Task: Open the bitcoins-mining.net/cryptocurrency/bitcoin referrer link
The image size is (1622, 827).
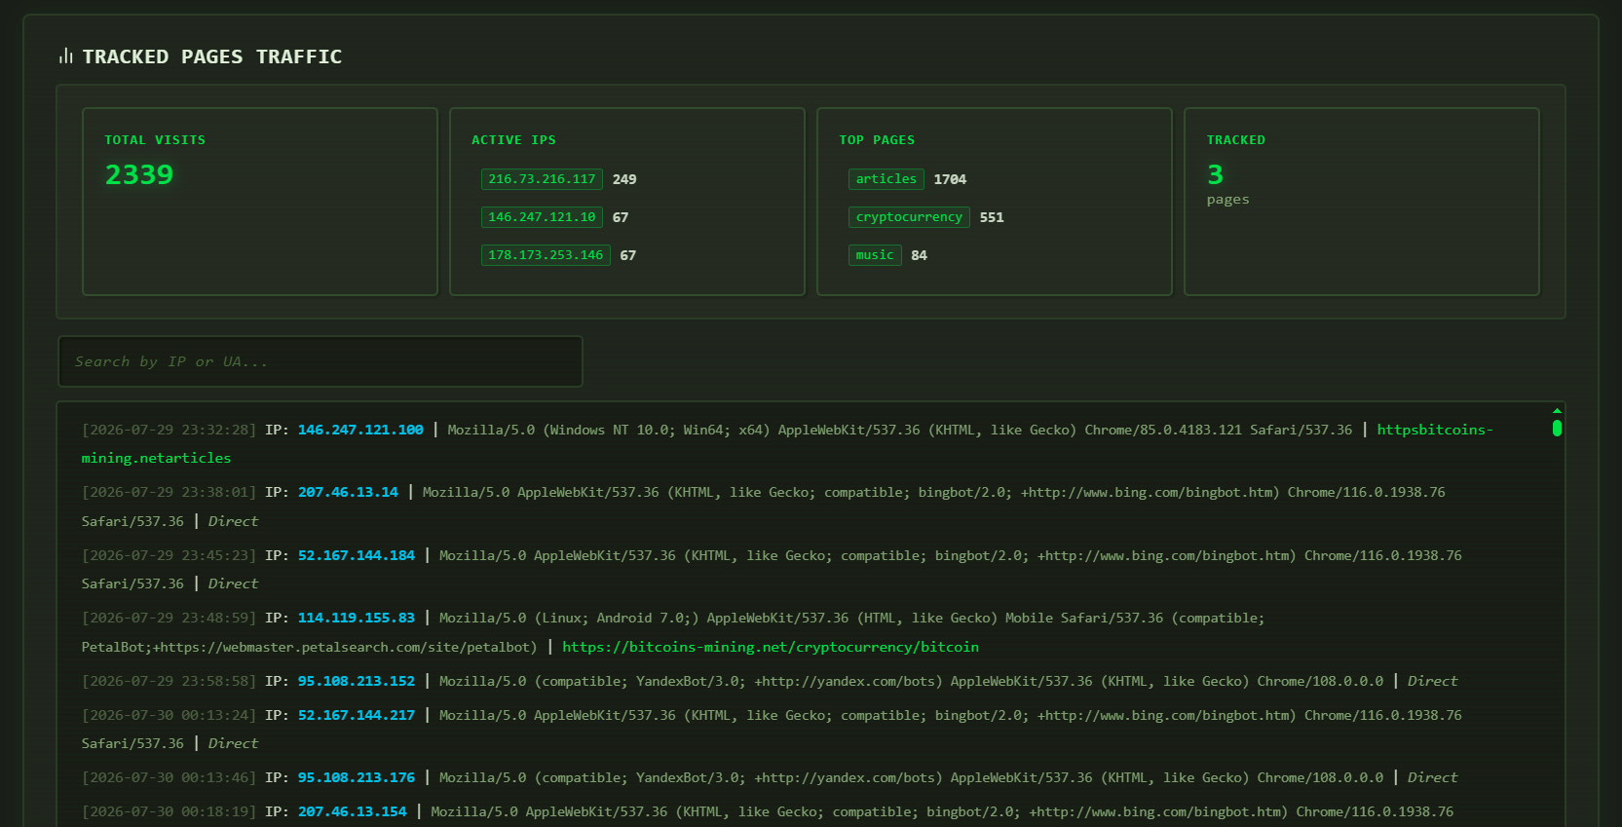Action: 771,647
